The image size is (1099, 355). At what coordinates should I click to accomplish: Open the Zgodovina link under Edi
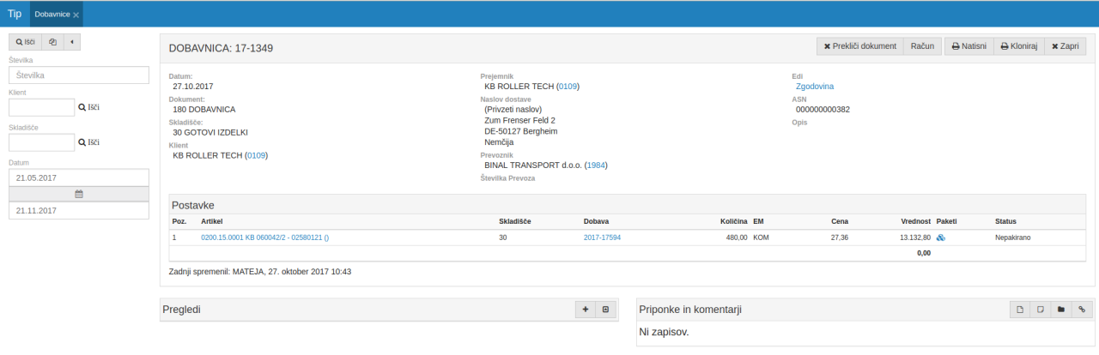[x=815, y=87]
